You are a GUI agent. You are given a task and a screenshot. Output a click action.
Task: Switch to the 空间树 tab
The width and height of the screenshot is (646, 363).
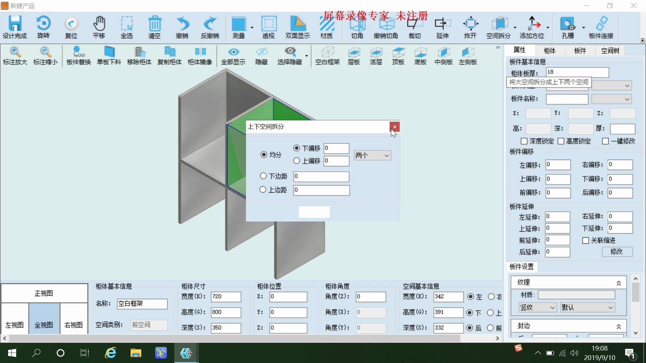(x=610, y=50)
